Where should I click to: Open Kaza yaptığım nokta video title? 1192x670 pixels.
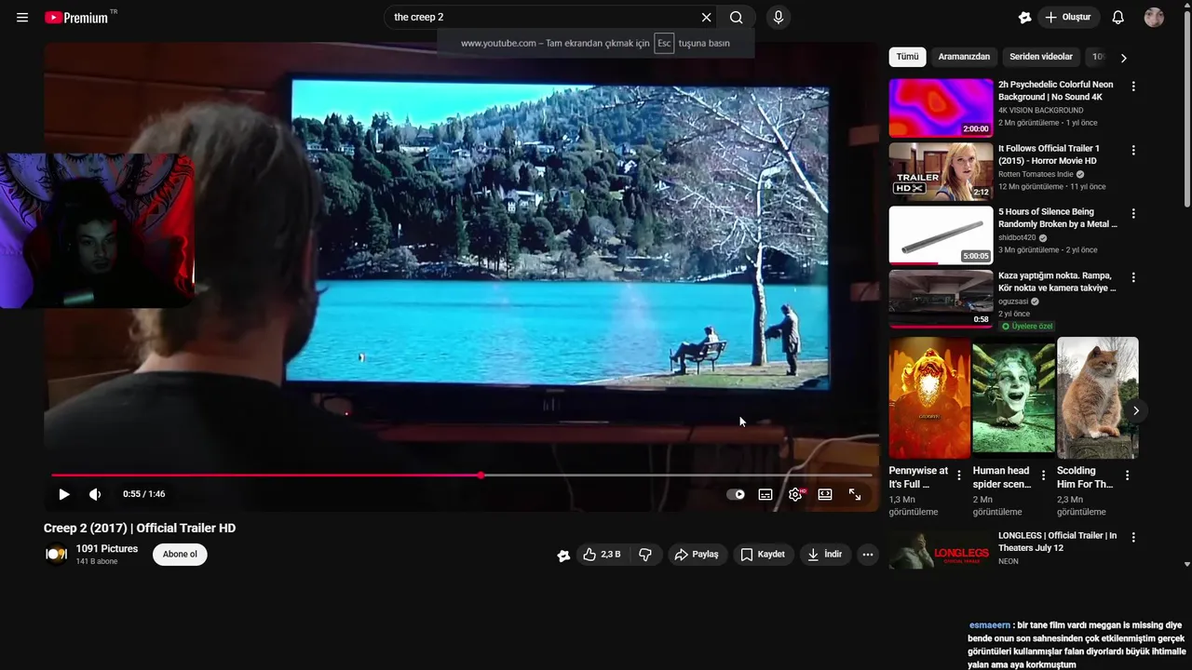pyautogui.click(x=1057, y=282)
